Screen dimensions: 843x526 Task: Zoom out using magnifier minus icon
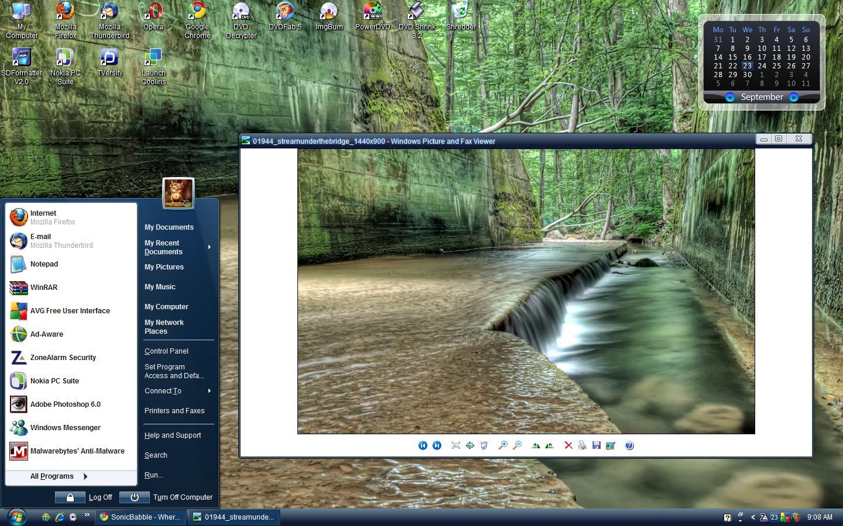pyautogui.click(x=517, y=445)
